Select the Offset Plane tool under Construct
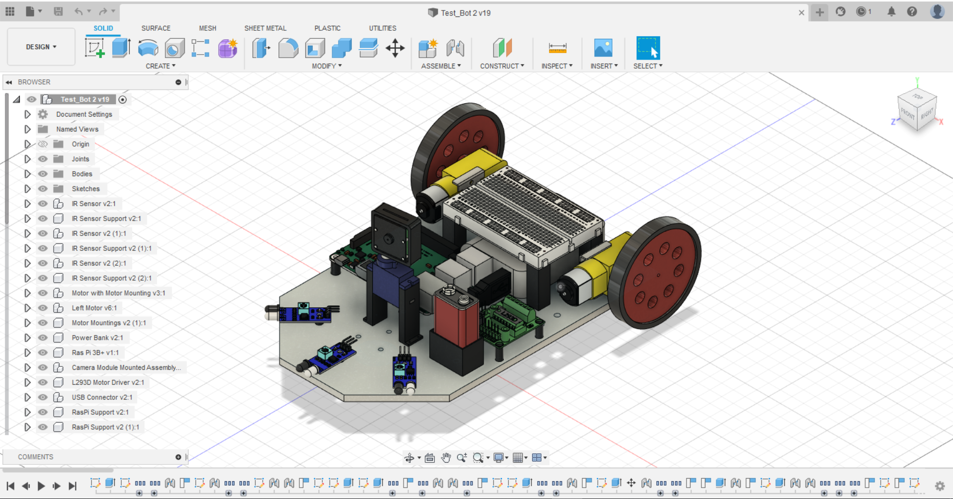 (502, 48)
